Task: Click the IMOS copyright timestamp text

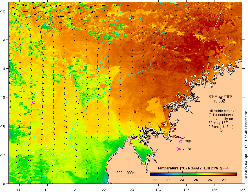Action: [x=246, y=145]
